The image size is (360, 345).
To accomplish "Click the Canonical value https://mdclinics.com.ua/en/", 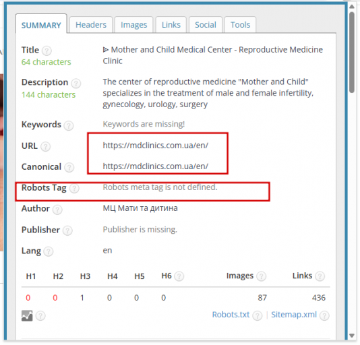I will 156,166.
